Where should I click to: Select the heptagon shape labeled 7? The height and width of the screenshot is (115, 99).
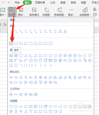[60, 55]
